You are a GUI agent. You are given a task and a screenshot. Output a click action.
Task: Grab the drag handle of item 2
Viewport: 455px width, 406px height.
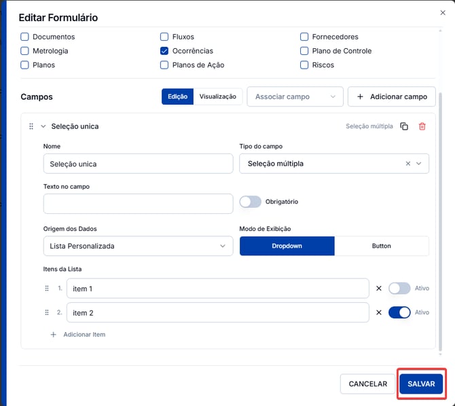(47, 312)
